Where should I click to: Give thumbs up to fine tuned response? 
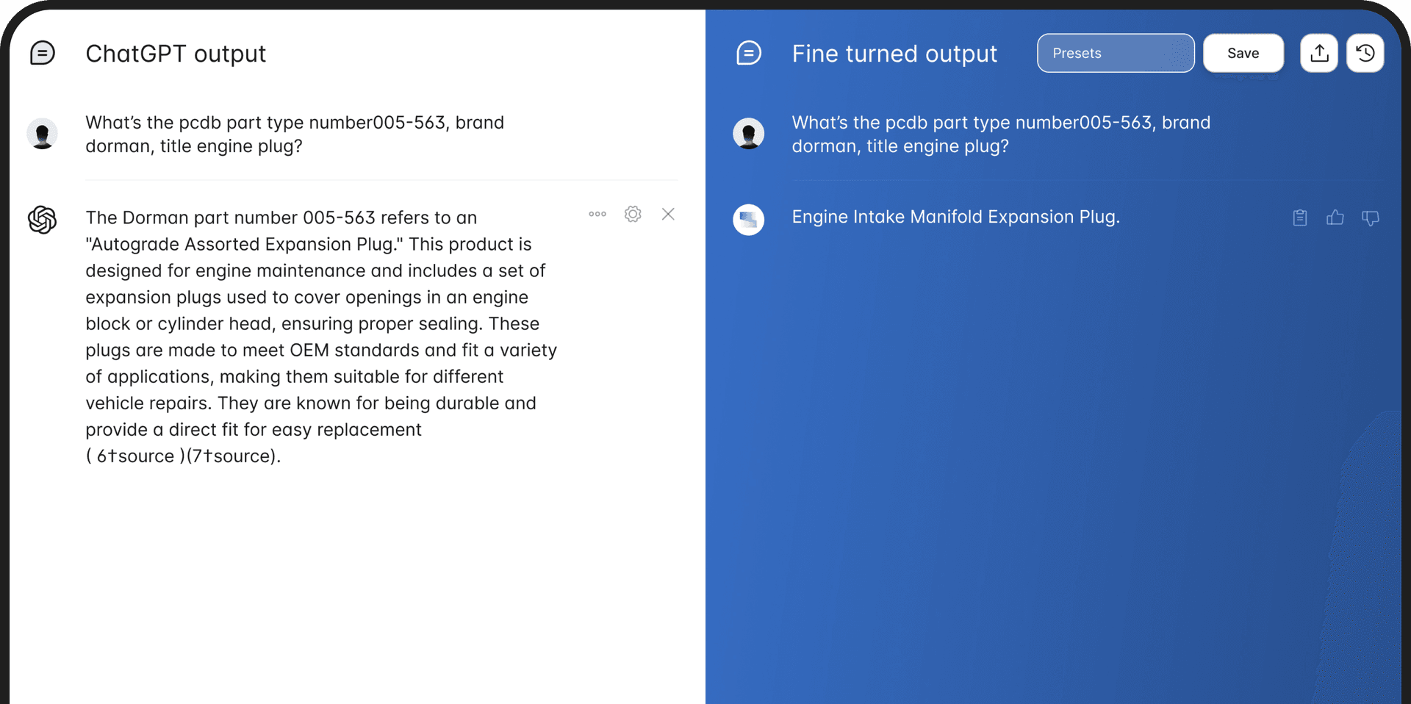[1335, 218]
